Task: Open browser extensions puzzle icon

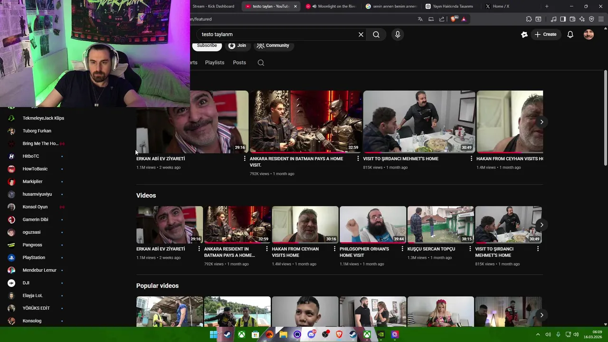Action: pyautogui.click(x=529, y=19)
